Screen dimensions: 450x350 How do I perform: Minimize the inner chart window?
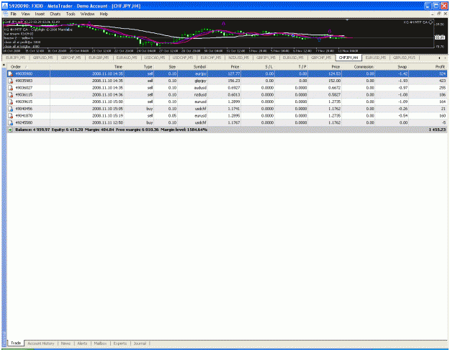433,14
